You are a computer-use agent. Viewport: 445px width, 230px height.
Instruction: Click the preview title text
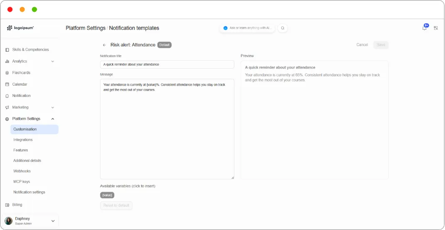pyautogui.click(x=280, y=67)
